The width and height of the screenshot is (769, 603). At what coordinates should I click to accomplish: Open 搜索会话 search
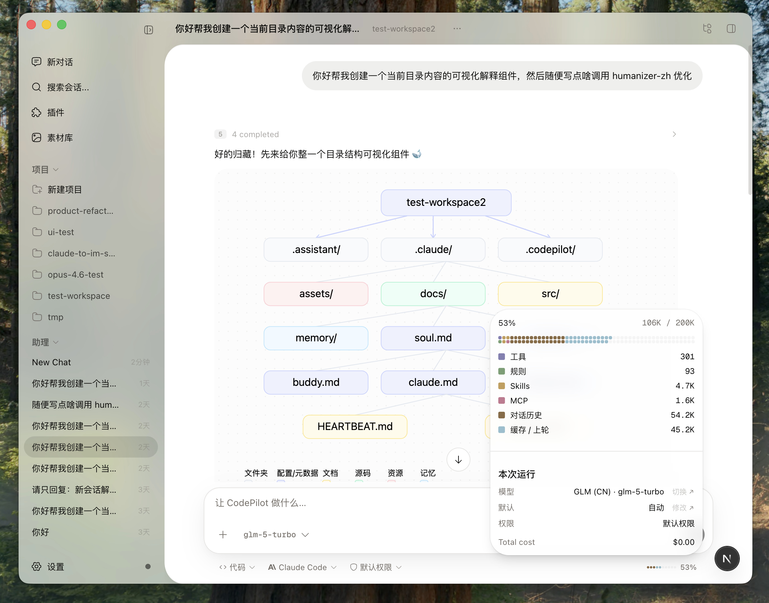pyautogui.click(x=60, y=87)
